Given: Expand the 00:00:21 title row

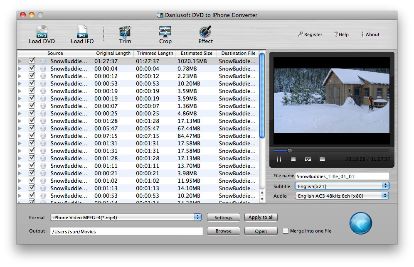Looking at the screenshot, I should (x=20, y=173).
